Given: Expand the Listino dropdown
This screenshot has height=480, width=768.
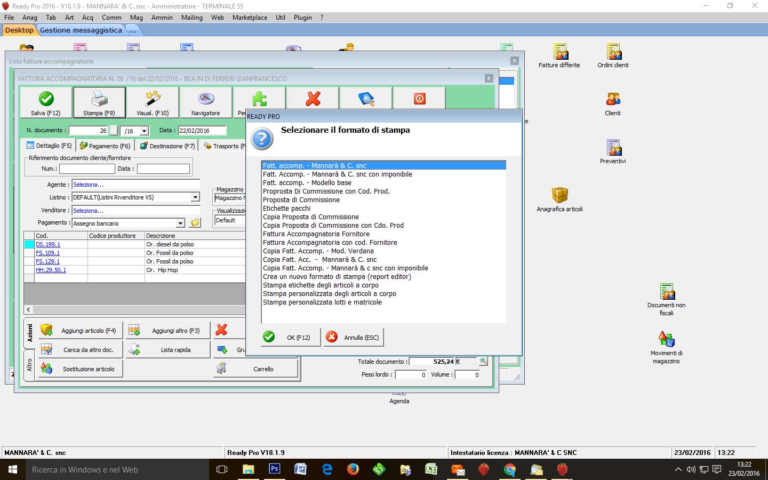Looking at the screenshot, I should pos(195,197).
